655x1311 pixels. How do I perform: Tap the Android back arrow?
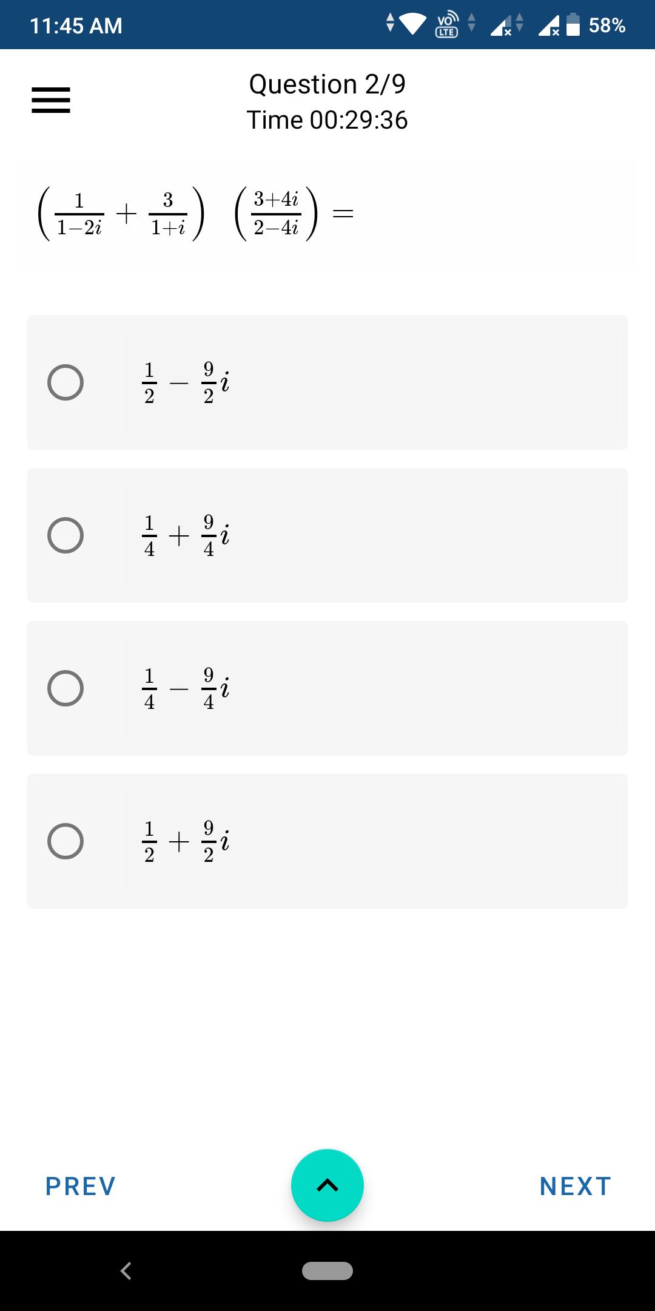tap(126, 1270)
